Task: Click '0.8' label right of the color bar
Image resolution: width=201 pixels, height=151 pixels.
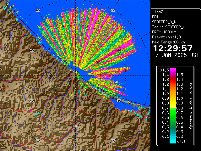Action: tap(180, 108)
